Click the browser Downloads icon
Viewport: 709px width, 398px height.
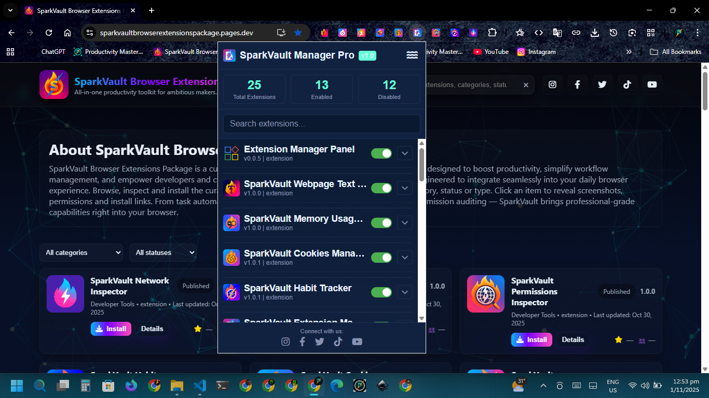pos(595,33)
